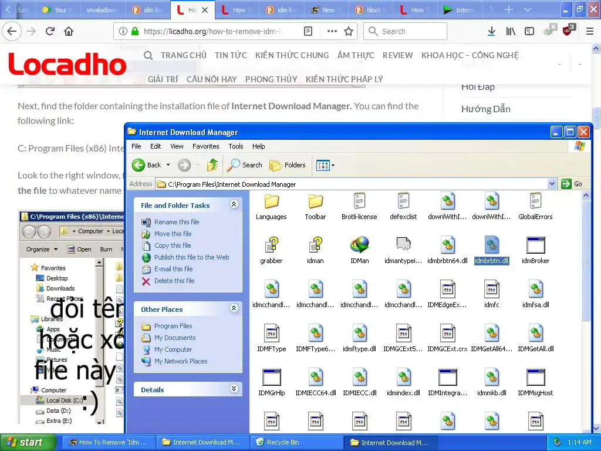The height and width of the screenshot is (451, 601).
Task: Select the Brotli-license file
Action: pos(359,207)
